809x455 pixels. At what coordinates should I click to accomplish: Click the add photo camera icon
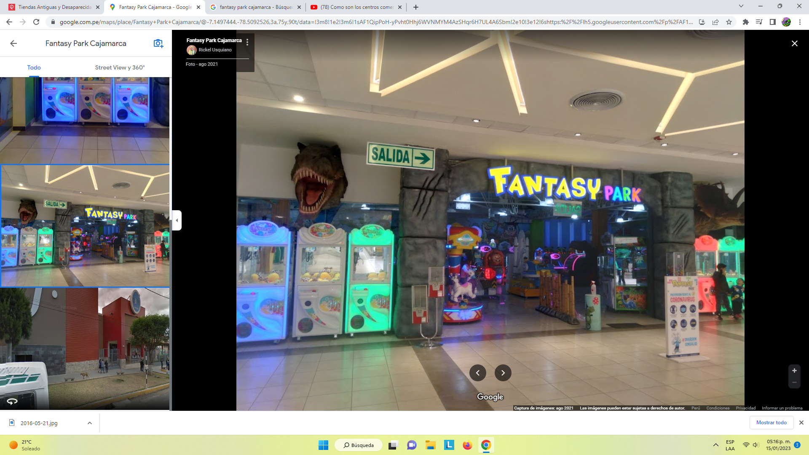(158, 43)
